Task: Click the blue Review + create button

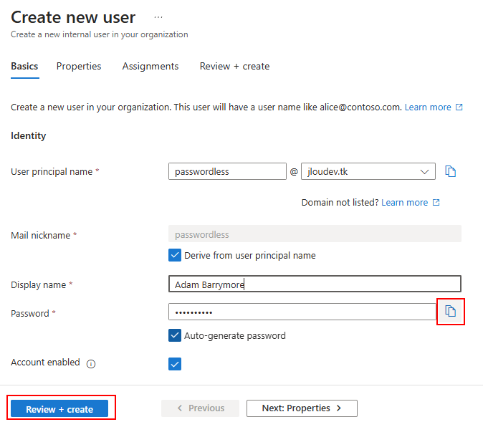Action: pyautogui.click(x=59, y=408)
